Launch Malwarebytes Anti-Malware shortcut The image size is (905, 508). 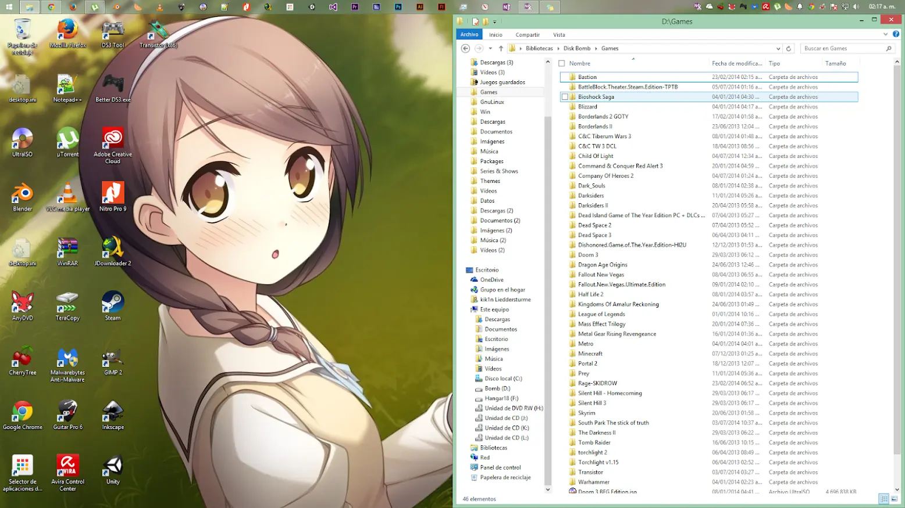(x=67, y=364)
